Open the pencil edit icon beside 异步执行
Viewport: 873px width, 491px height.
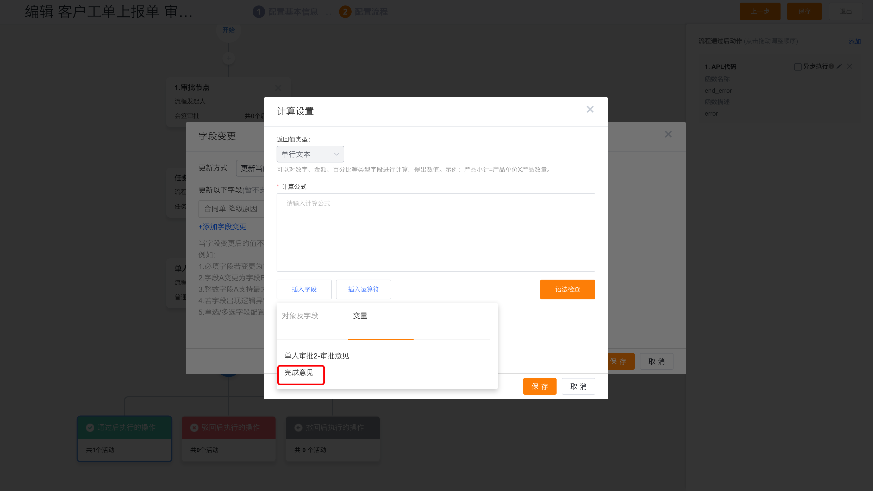click(x=839, y=66)
